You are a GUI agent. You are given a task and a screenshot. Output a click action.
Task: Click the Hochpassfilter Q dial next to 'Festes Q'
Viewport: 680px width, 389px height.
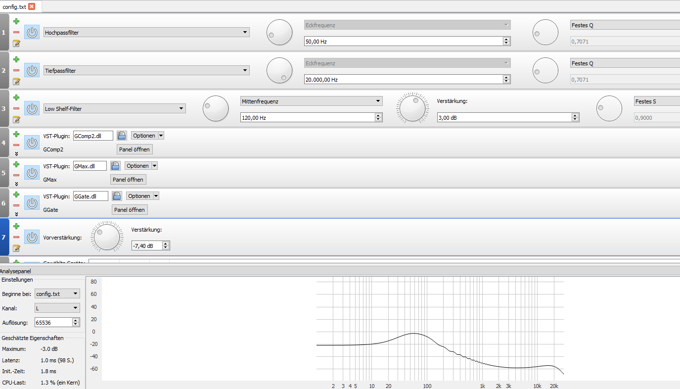[x=545, y=32]
